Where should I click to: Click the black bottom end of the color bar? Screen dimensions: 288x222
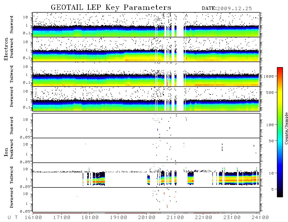coord(280,195)
